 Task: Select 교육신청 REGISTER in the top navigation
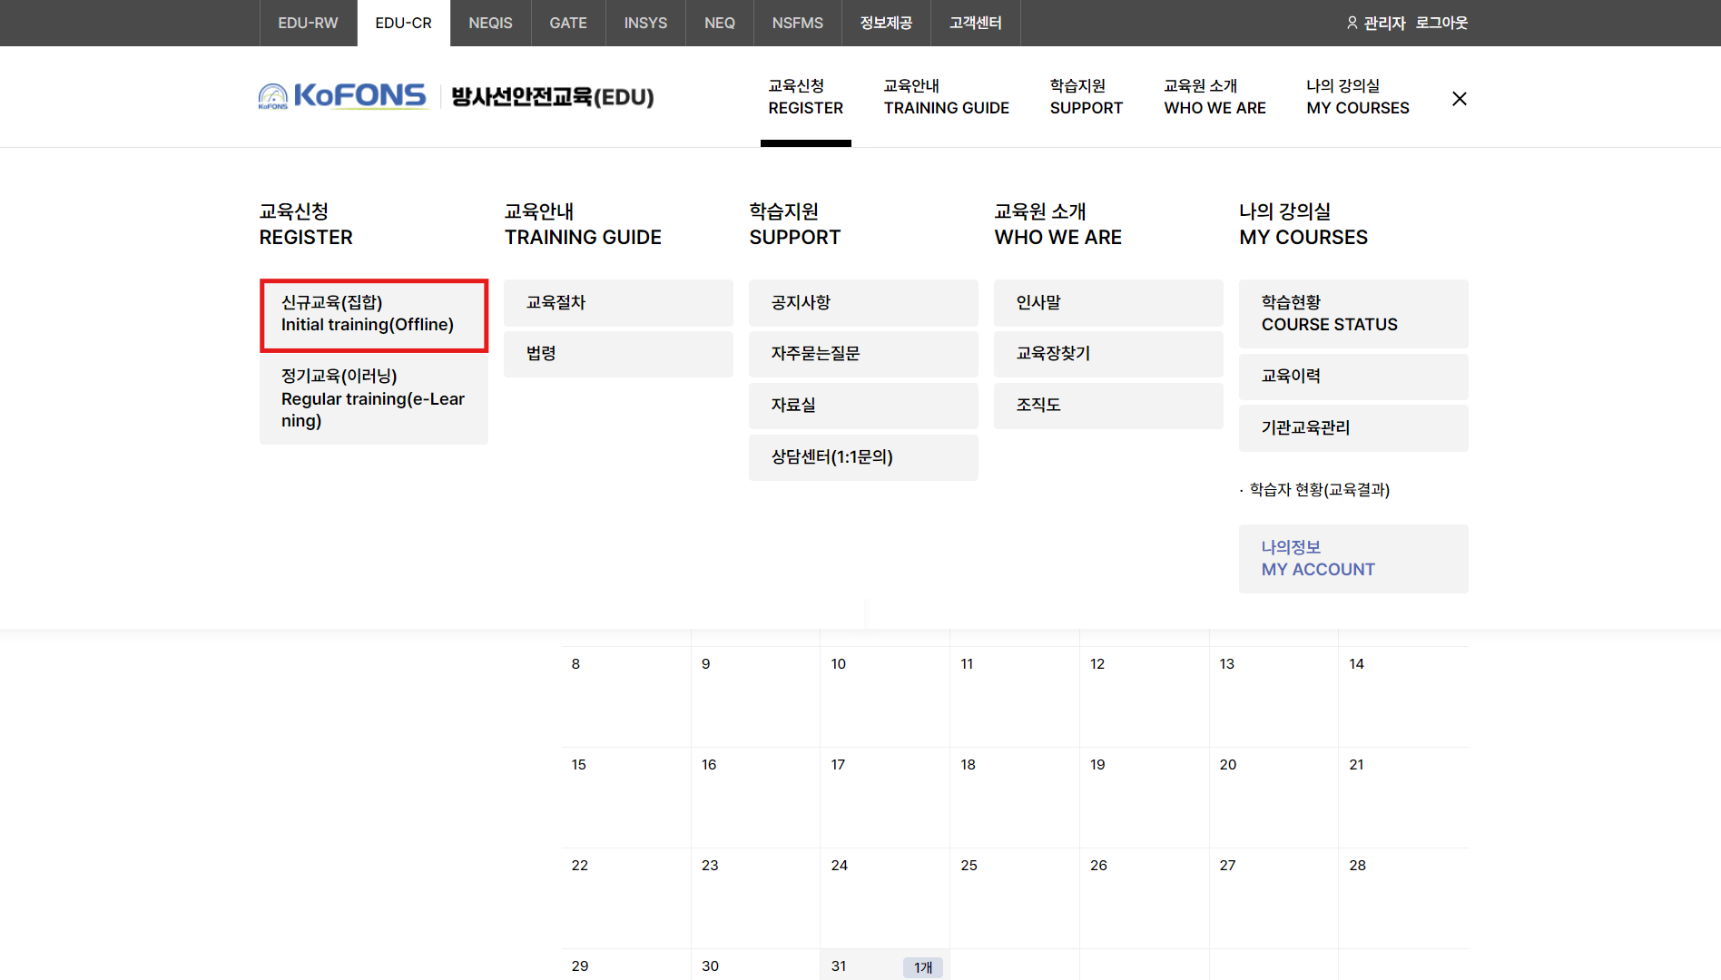point(806,97)
